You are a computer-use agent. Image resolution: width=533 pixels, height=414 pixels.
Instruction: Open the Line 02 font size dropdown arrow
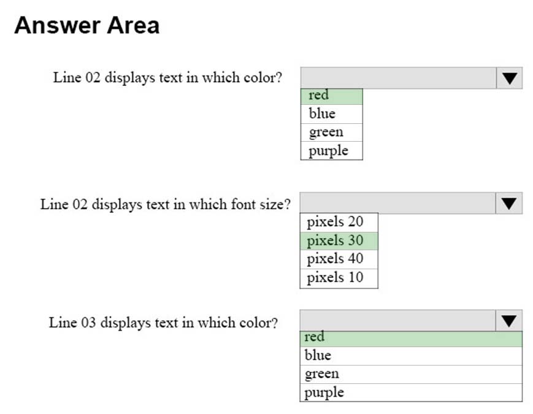click(x=509, y=203)
